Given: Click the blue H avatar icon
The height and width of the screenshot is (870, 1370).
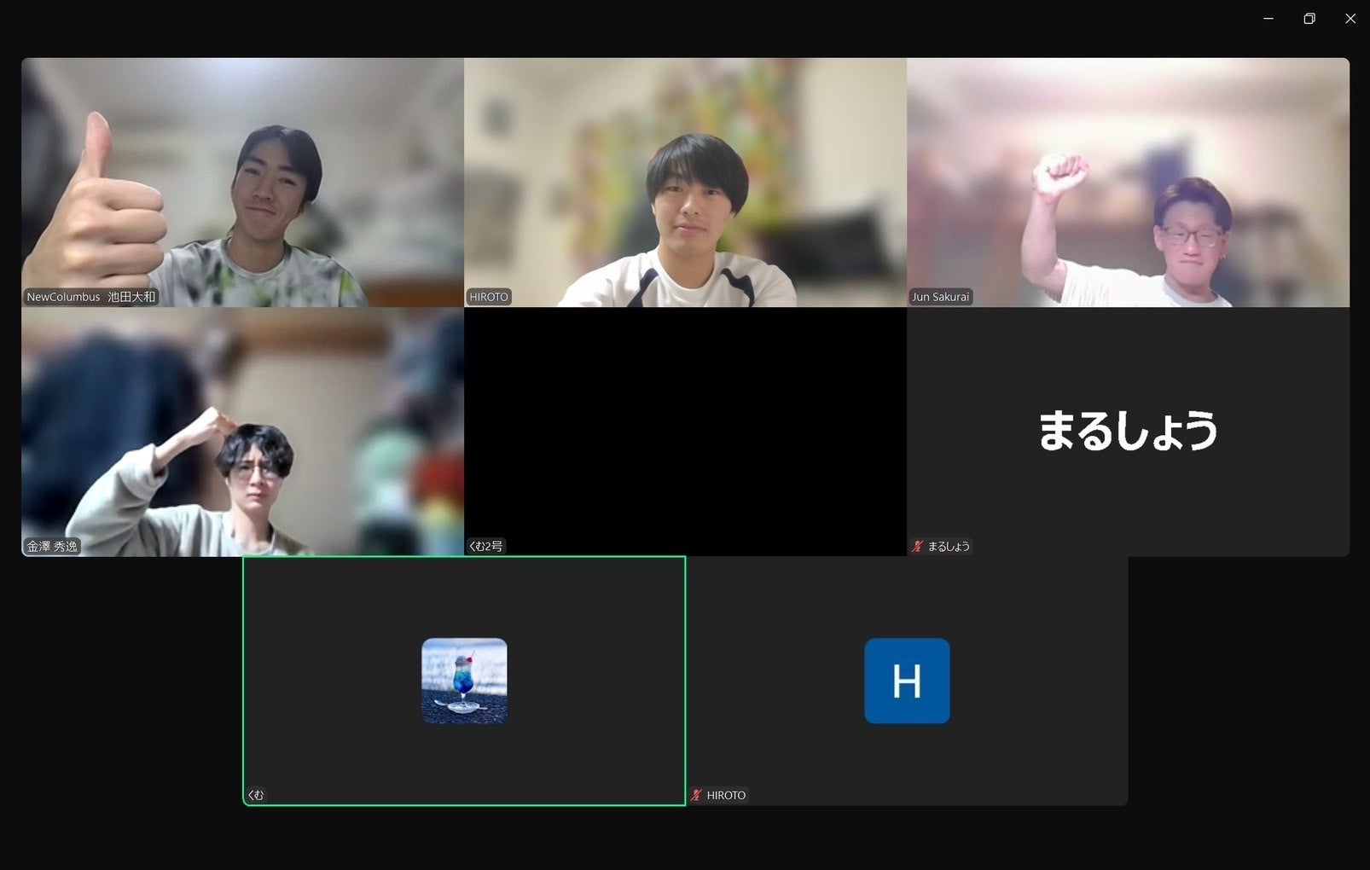Looking at the screenshot, I should [x=907, y=681].
